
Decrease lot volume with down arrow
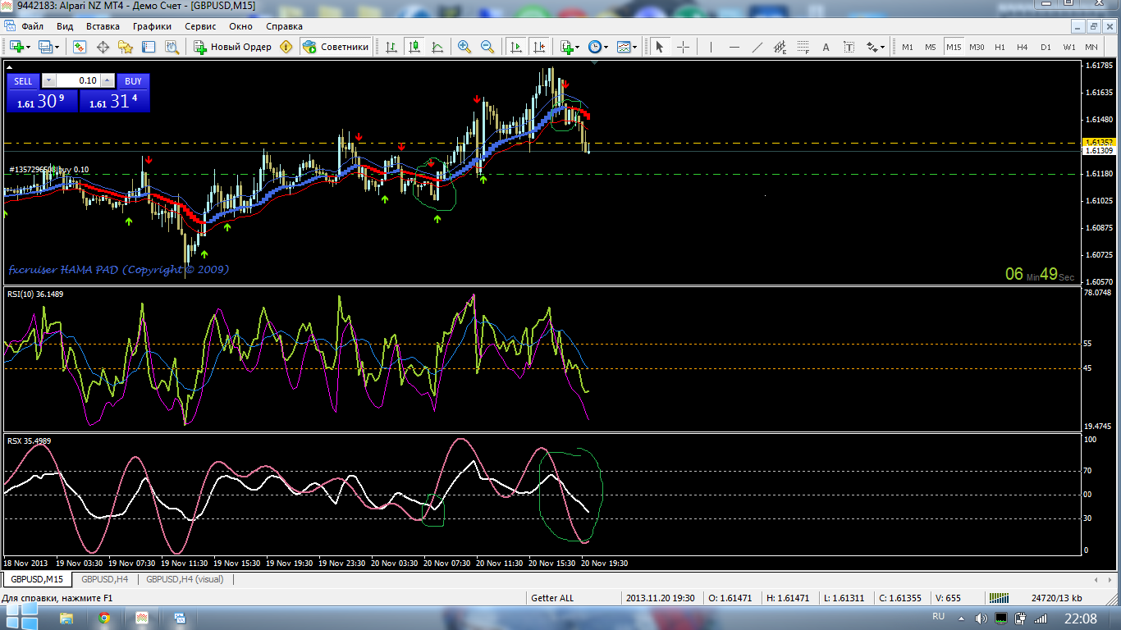pyautogui.click(x=47, y=81)
